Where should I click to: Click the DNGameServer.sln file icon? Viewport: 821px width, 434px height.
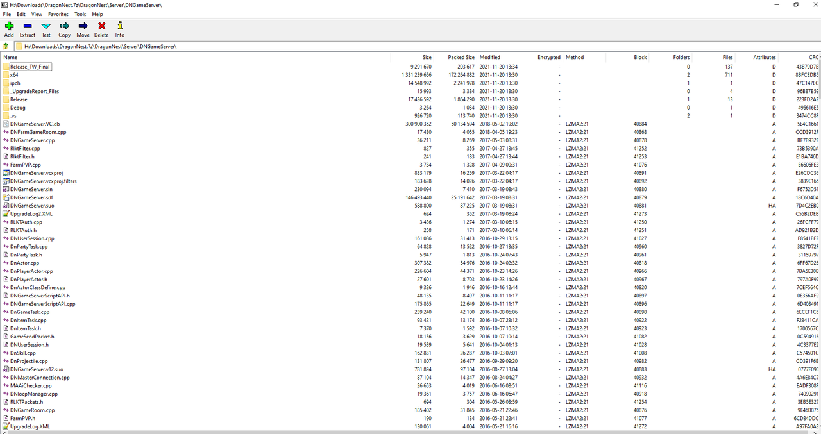pos(6,189)
